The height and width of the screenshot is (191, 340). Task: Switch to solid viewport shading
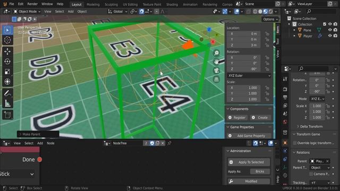click(x=260, y=12)
